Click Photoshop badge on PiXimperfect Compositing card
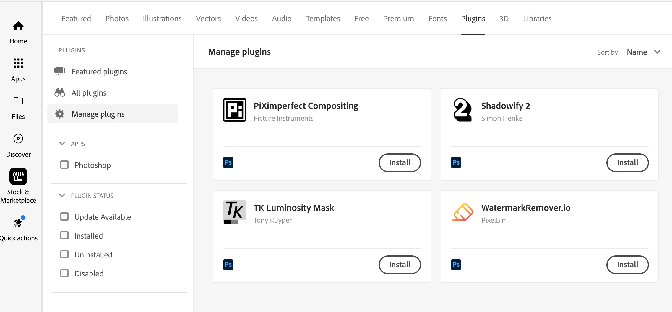The image size is (672, 312). click(228, 162)
